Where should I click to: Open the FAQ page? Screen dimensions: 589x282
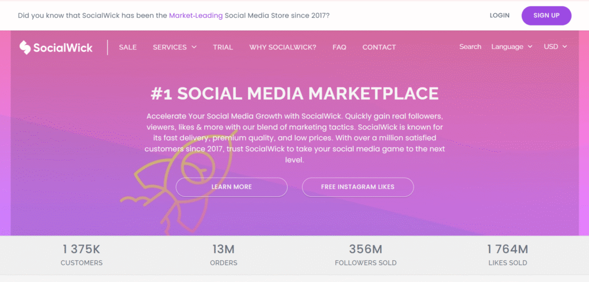pyautogui.click(x=339, y=47)
